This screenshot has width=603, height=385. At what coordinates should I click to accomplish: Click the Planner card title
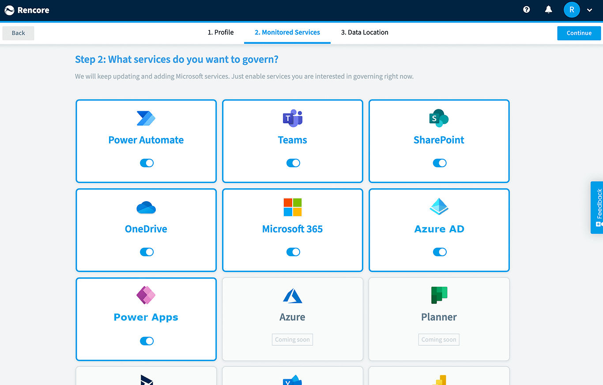tap(439, 317)
